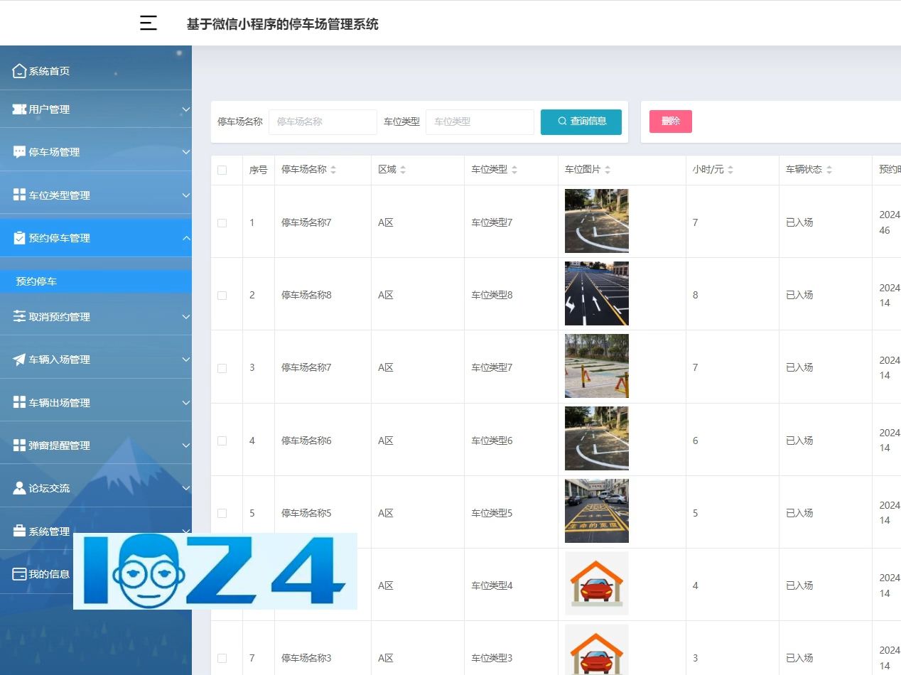The width and height of the screenshot is (901, 675).
Task: Click the 查询信息 search button
Action: (x=581, y=121)
